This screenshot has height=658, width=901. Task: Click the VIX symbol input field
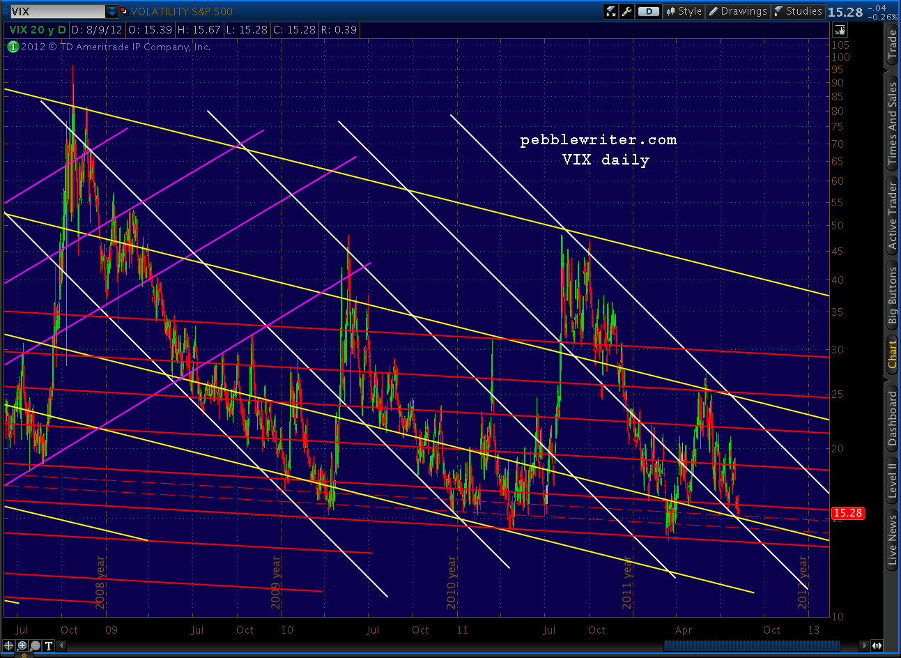tap(57, 11)
